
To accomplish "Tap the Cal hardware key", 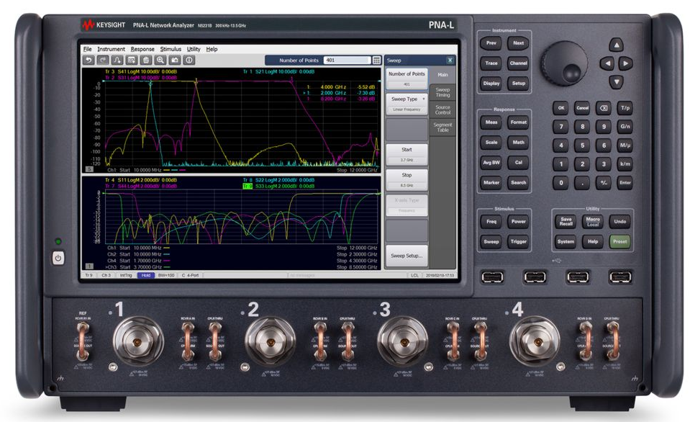I will pos(518,163).
